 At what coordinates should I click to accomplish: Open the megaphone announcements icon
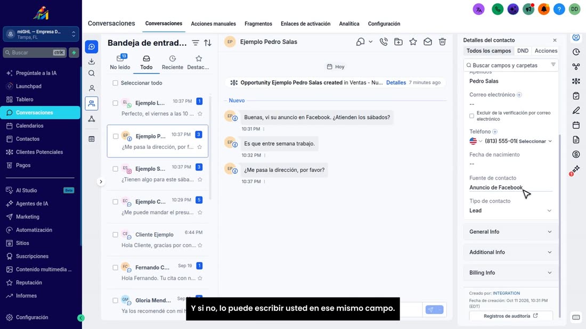(528, 10)
